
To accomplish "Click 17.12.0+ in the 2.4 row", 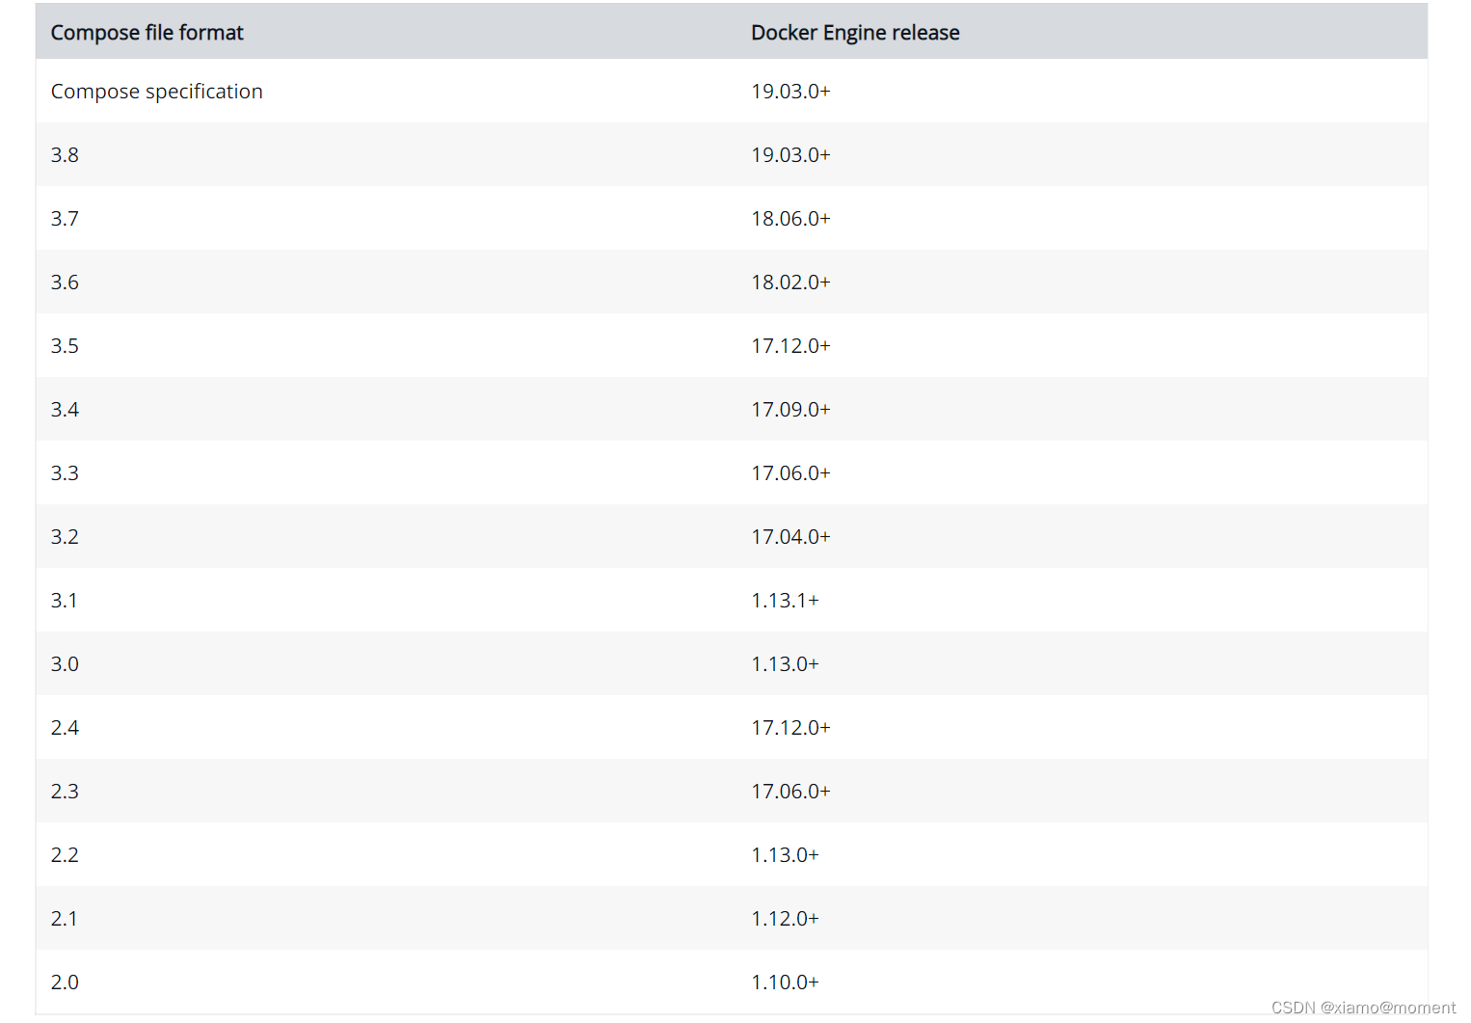I will tap(790, 728).
